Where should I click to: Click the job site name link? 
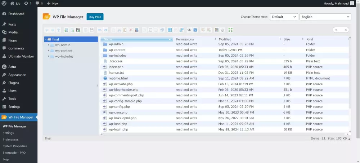pos(15,4)
